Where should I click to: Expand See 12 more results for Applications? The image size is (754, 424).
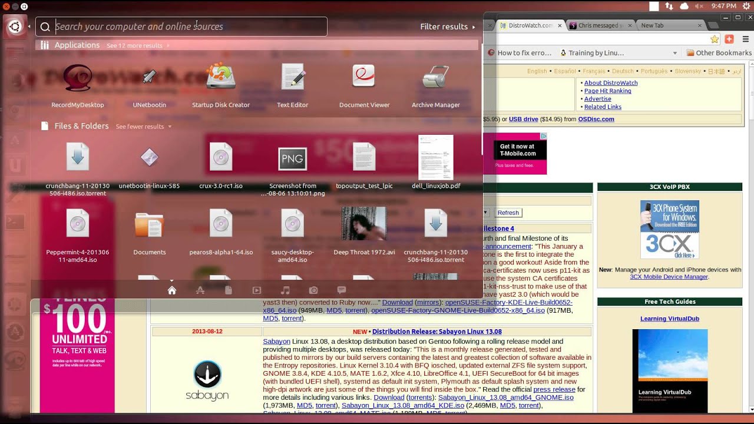pos(137,45)
